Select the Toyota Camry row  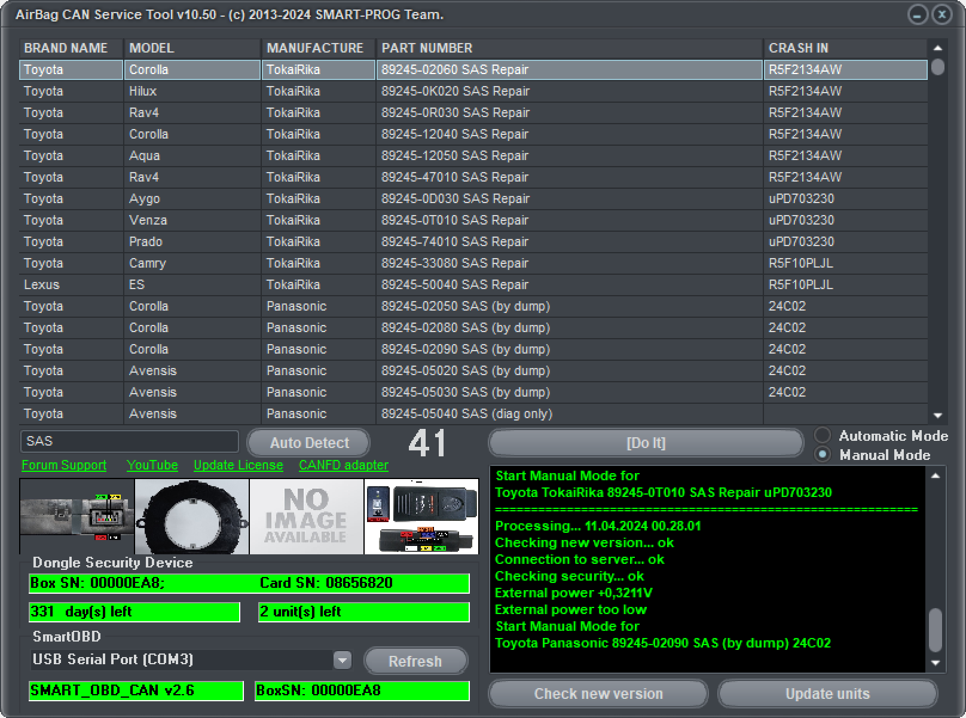(x=473, y=263)
